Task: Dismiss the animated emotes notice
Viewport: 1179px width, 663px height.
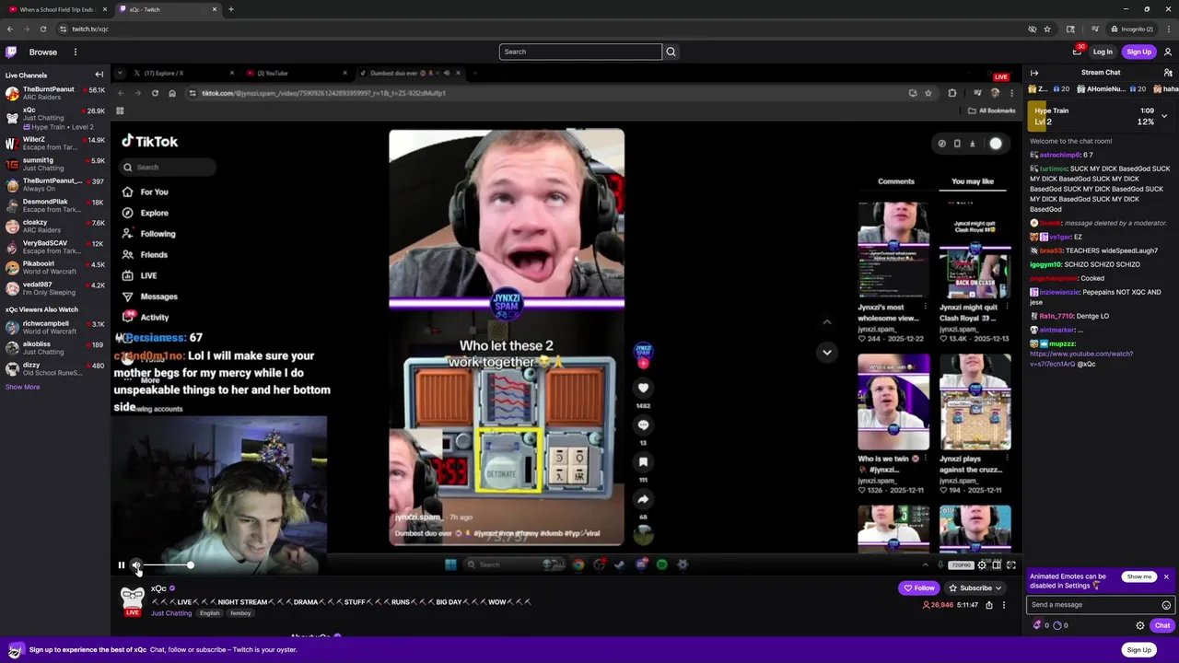Action: point(1166,576)
